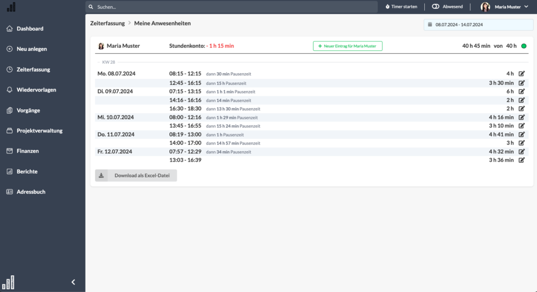Open the date range picker 08.07.2024 - 14.07.2024
Viewport: 537px width, 292px height.
[x=478, y=25]
